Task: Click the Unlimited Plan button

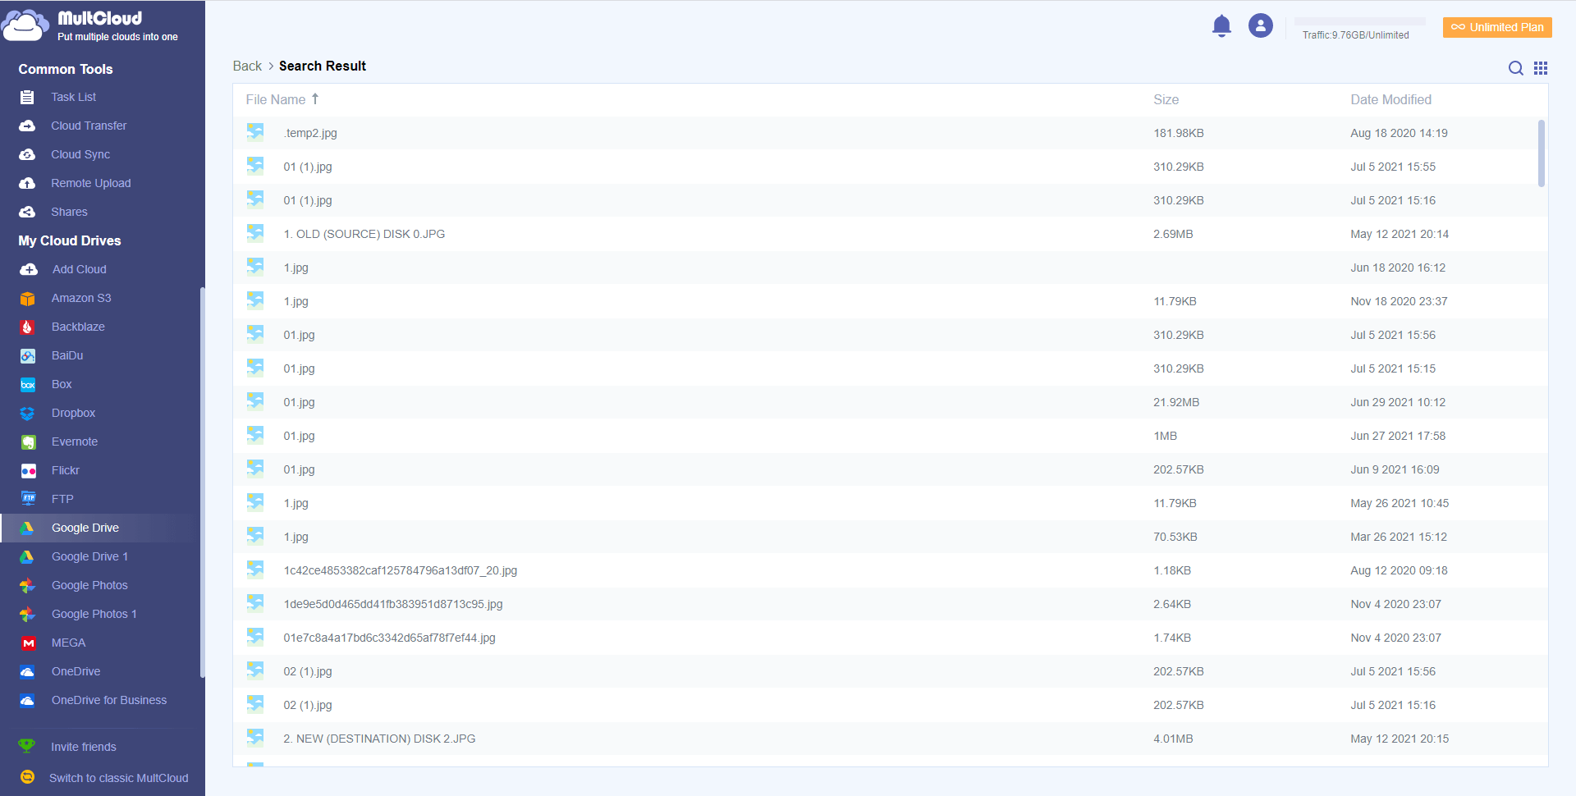Action: pyautogui.click(x=1497, y=27)
